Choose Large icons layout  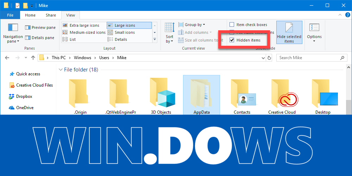(x=129, y=25)
